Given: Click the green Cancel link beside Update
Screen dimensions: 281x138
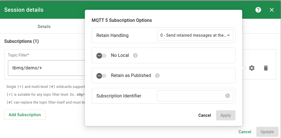Looking at the screenshot, I should click(x=245, y=132).
